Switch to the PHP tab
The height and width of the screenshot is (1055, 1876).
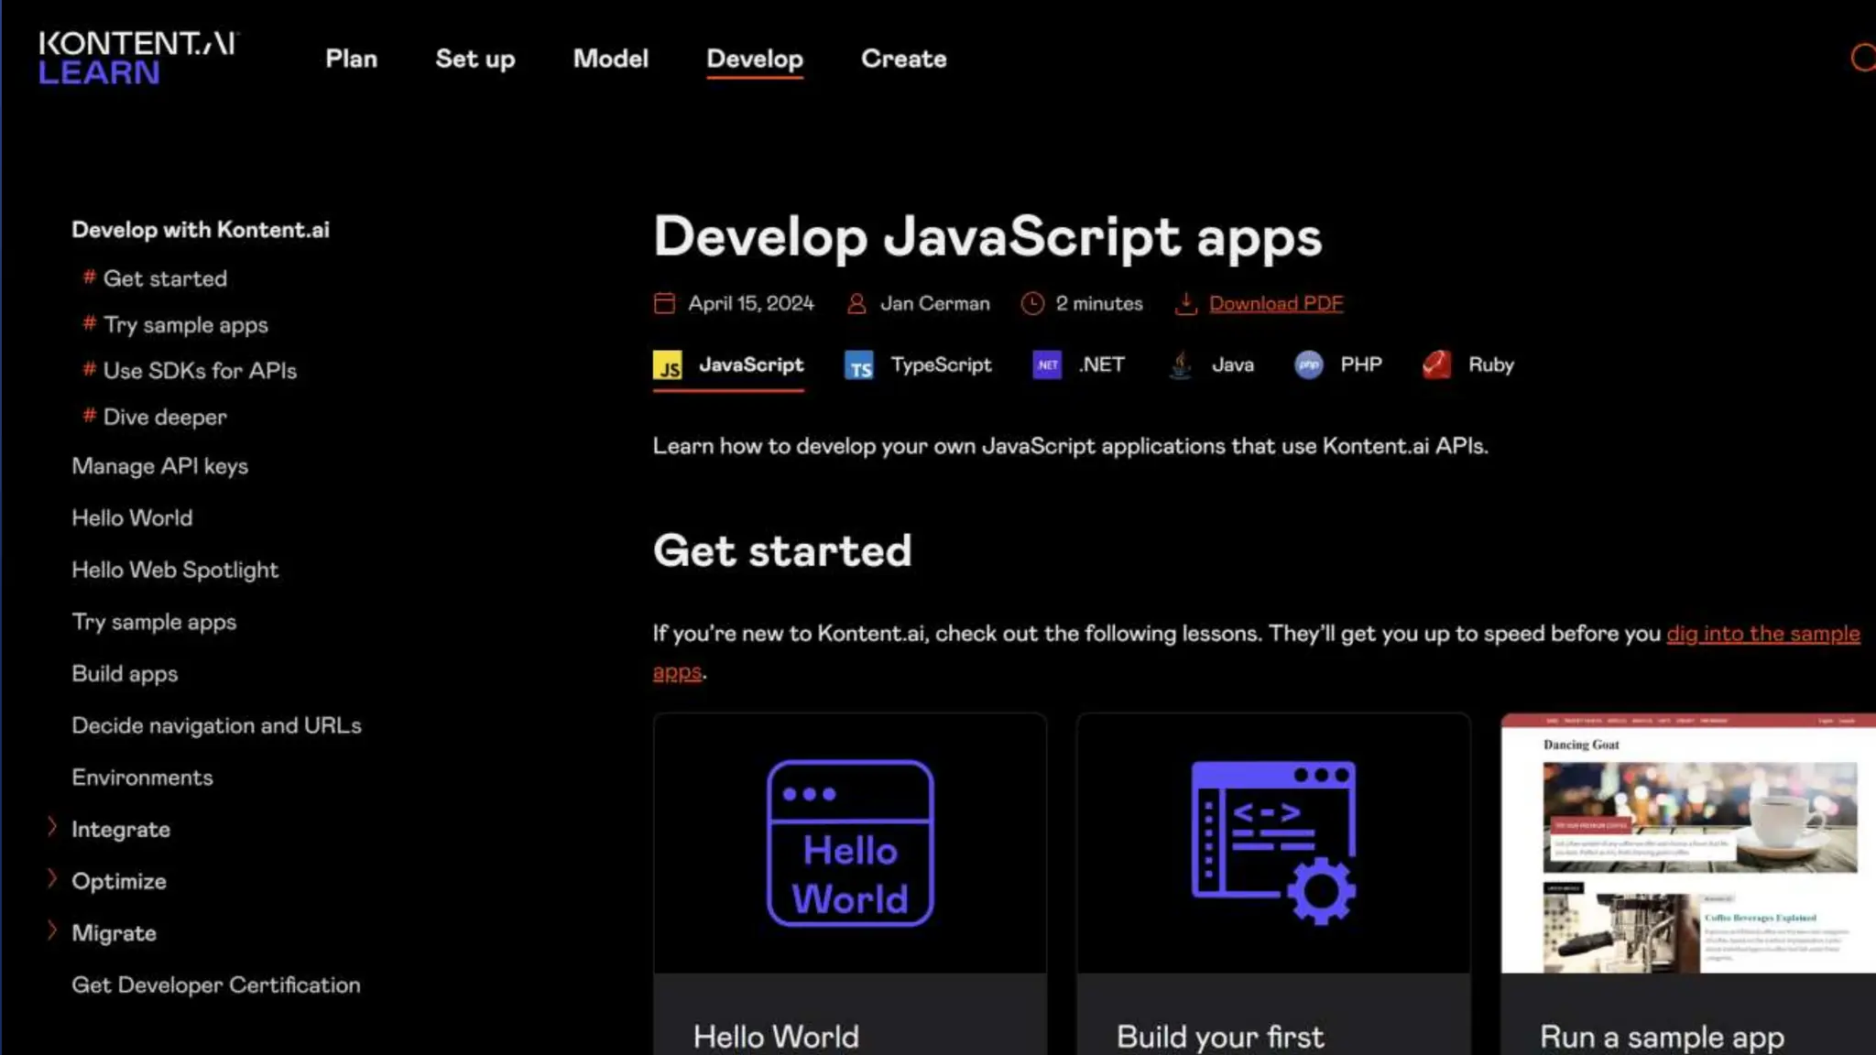(1338, 365)
